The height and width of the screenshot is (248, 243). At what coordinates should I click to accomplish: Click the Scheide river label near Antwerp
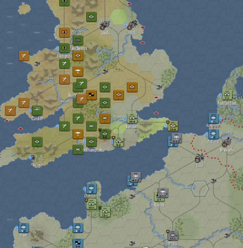click(x=227, y=133)
